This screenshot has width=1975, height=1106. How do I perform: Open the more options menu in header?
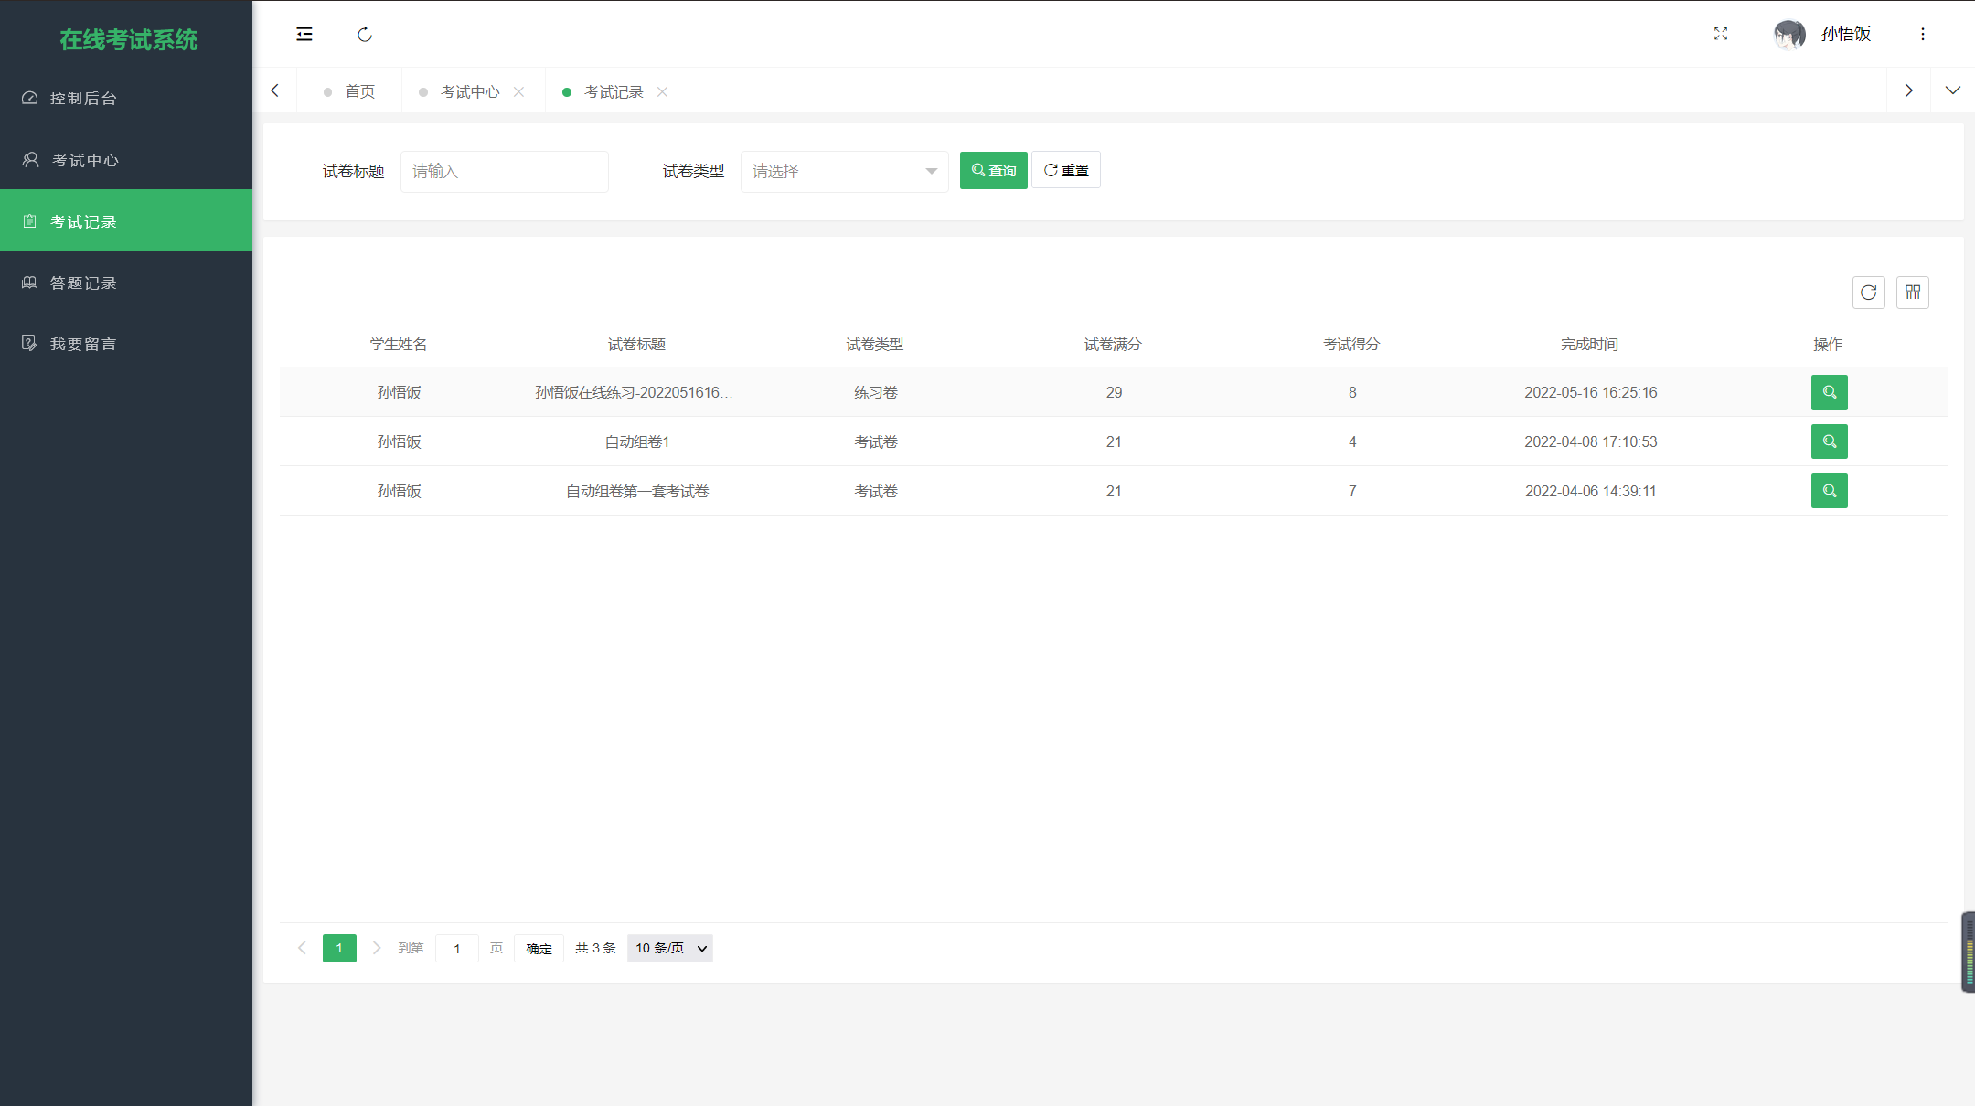point(1922,34)
